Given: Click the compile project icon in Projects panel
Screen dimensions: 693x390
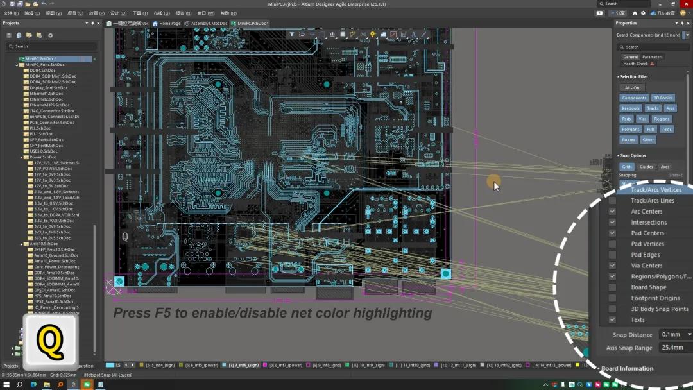Looking at the screenshot, I should coord(19,35).
